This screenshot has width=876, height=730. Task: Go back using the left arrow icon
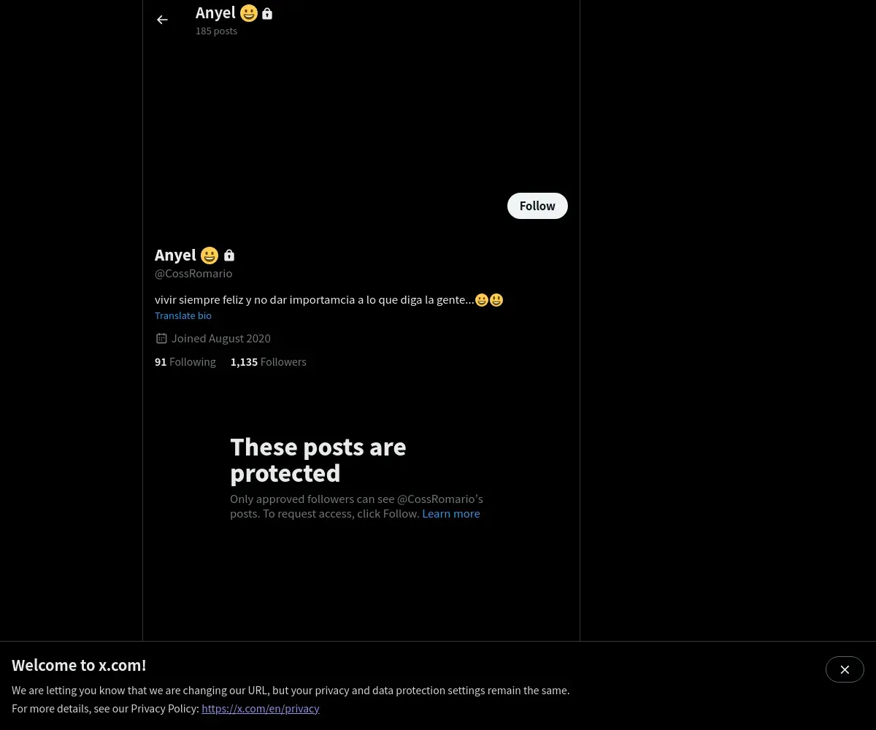(162, 20)
